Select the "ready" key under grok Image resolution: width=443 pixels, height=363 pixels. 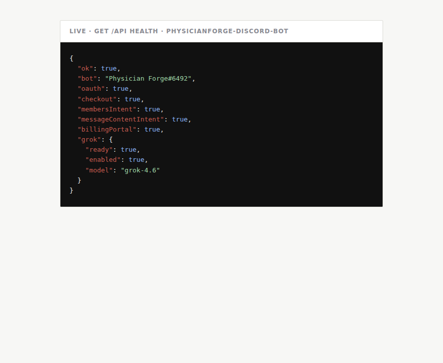(99, 150)
